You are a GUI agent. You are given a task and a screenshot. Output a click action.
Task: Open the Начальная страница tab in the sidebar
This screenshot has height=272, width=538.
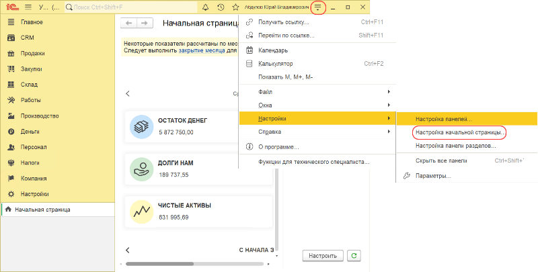[x=58, y=210]
